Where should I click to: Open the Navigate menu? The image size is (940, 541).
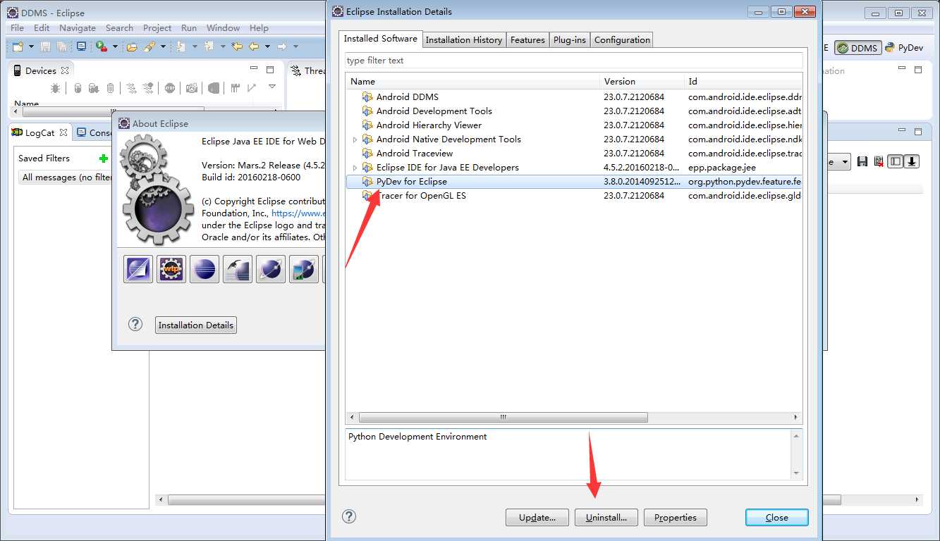[x=78, y=27]
